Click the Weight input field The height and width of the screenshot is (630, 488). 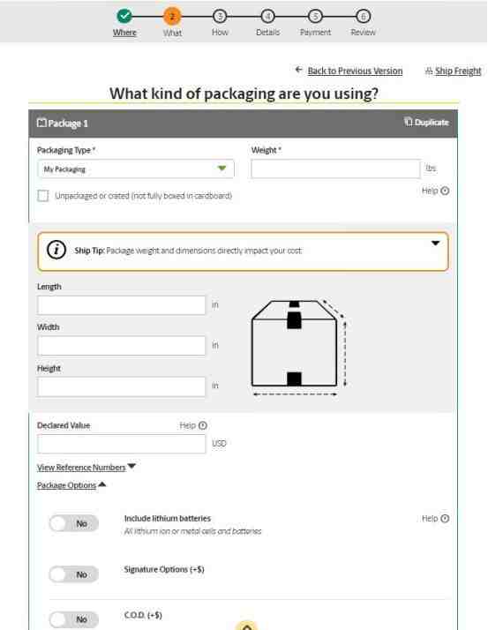(x=335, y=169)
